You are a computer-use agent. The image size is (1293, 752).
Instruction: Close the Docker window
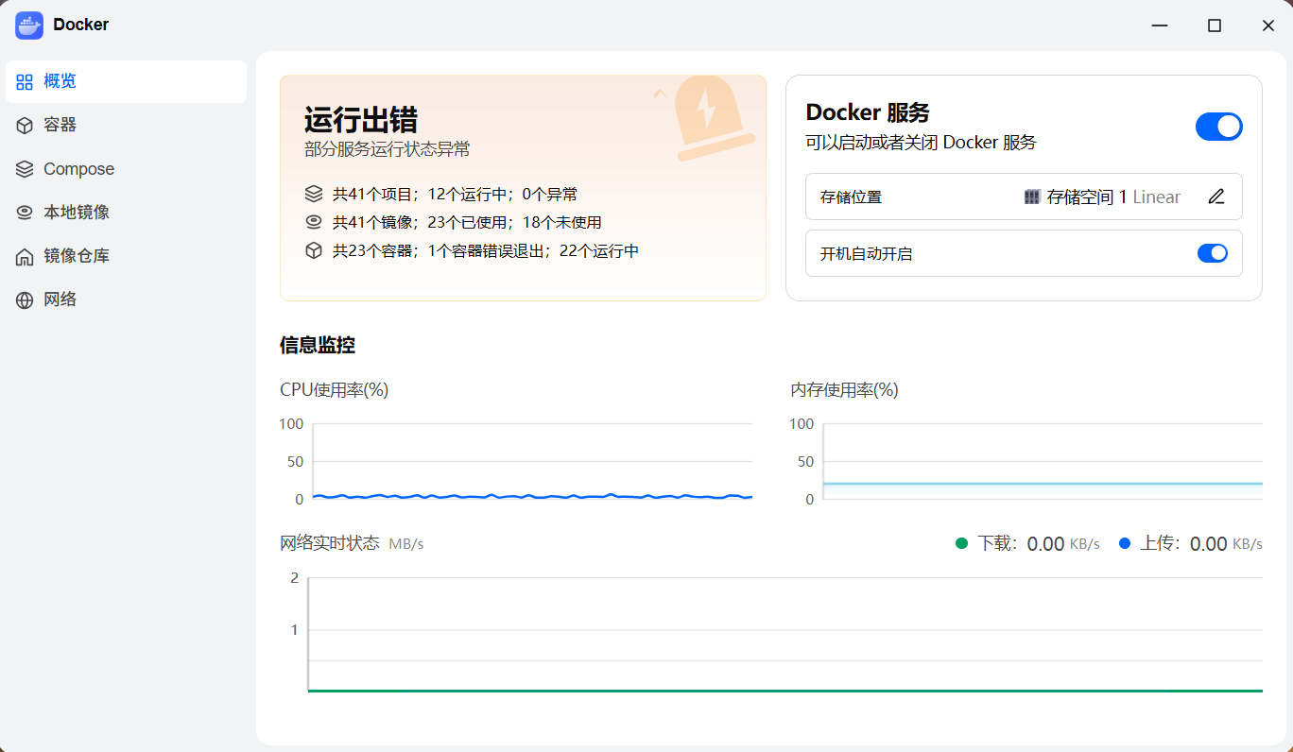pos(1268,26)
